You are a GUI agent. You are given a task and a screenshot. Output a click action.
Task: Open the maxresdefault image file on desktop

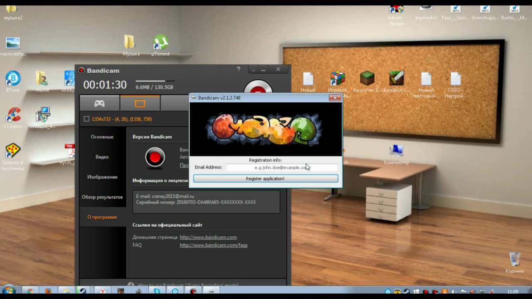point(13,47)
